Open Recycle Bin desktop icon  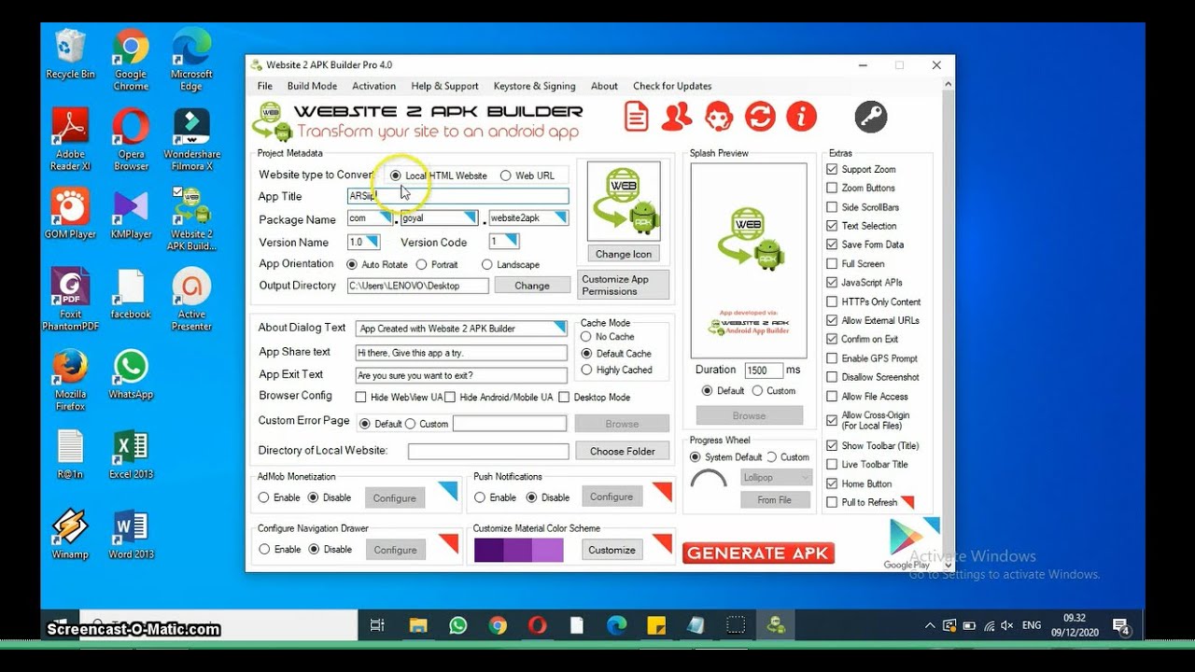point(70,54)
